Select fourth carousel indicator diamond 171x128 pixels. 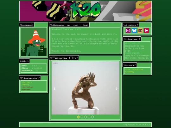click(x=89, y=117)
